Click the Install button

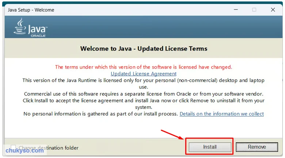point(210,147)
